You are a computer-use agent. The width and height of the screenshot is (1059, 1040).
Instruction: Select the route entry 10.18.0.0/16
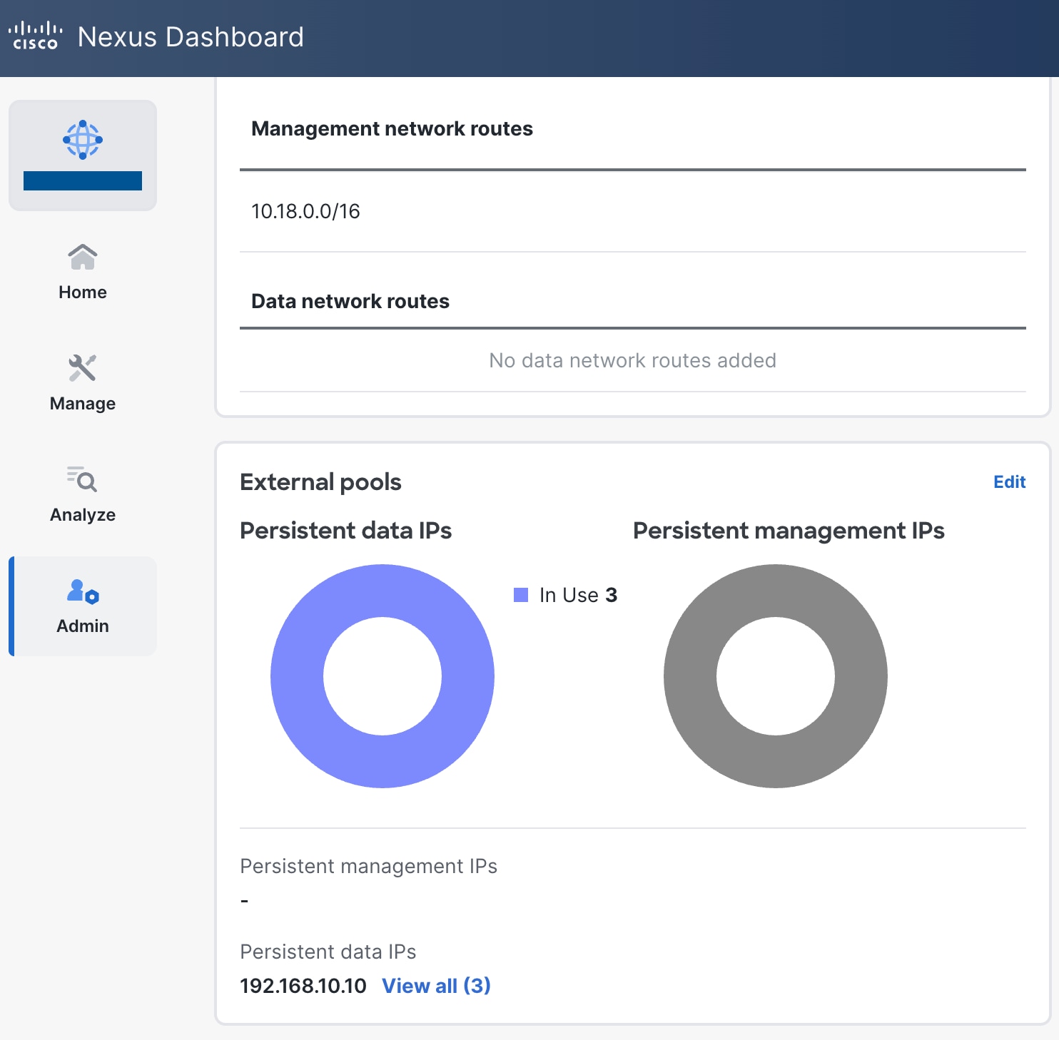305,210
